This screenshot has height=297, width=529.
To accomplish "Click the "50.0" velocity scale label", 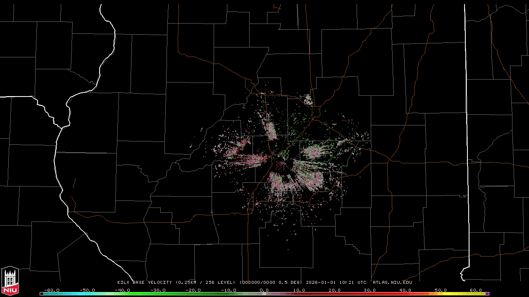I will [441, 290].
